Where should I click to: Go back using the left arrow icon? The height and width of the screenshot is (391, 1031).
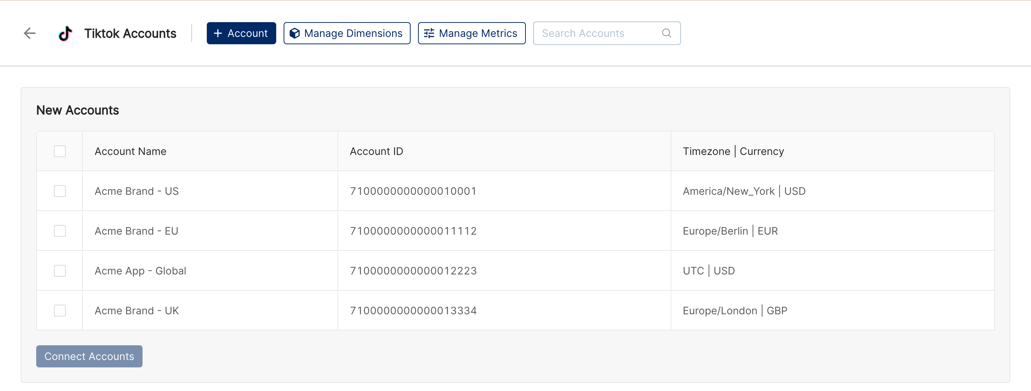tap(30, 33)
